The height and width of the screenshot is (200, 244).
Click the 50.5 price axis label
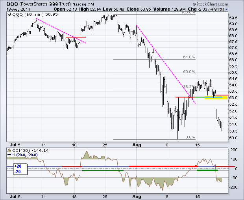(x=233, y=131)
